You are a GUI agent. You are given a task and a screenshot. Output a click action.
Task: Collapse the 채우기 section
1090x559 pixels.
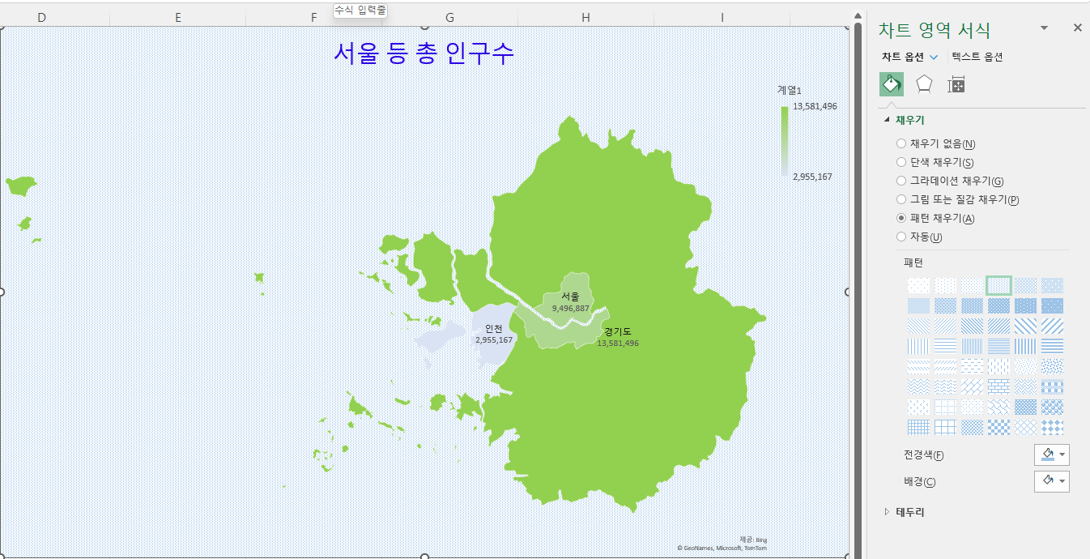coord(888,120)
